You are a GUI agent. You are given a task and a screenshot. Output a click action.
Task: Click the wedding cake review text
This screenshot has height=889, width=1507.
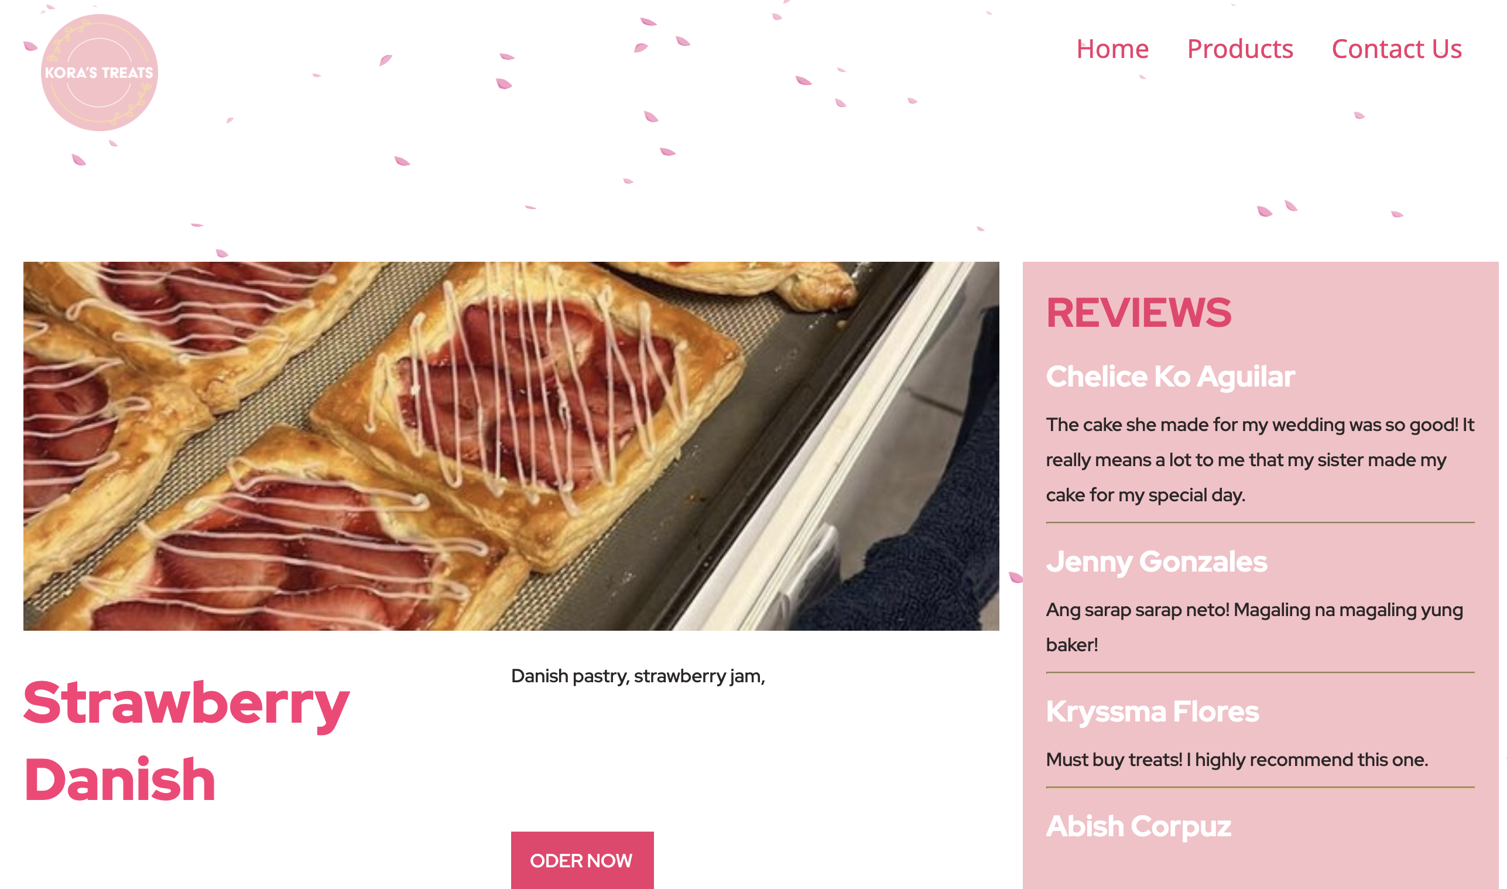[1260, 460]
